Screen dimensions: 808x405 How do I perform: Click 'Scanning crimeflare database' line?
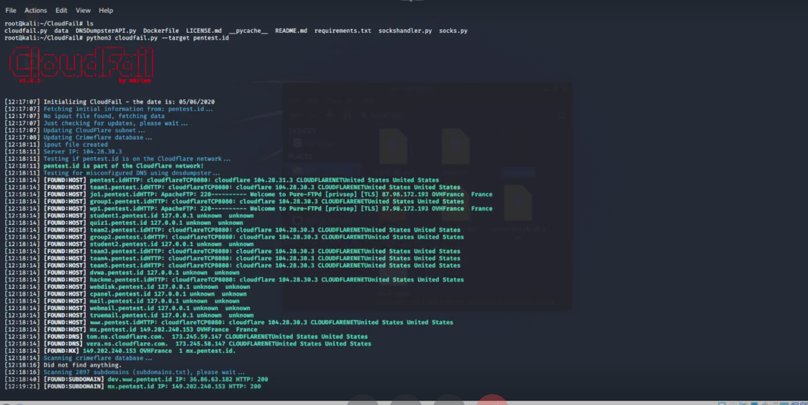[78, 358]
